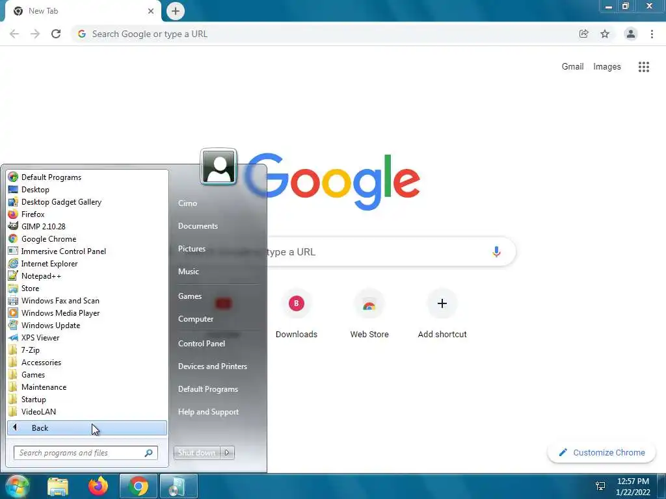Bookmark this tab with the star icon
The width and height of the screenshot is (666, 499).
tap(605, 34)
